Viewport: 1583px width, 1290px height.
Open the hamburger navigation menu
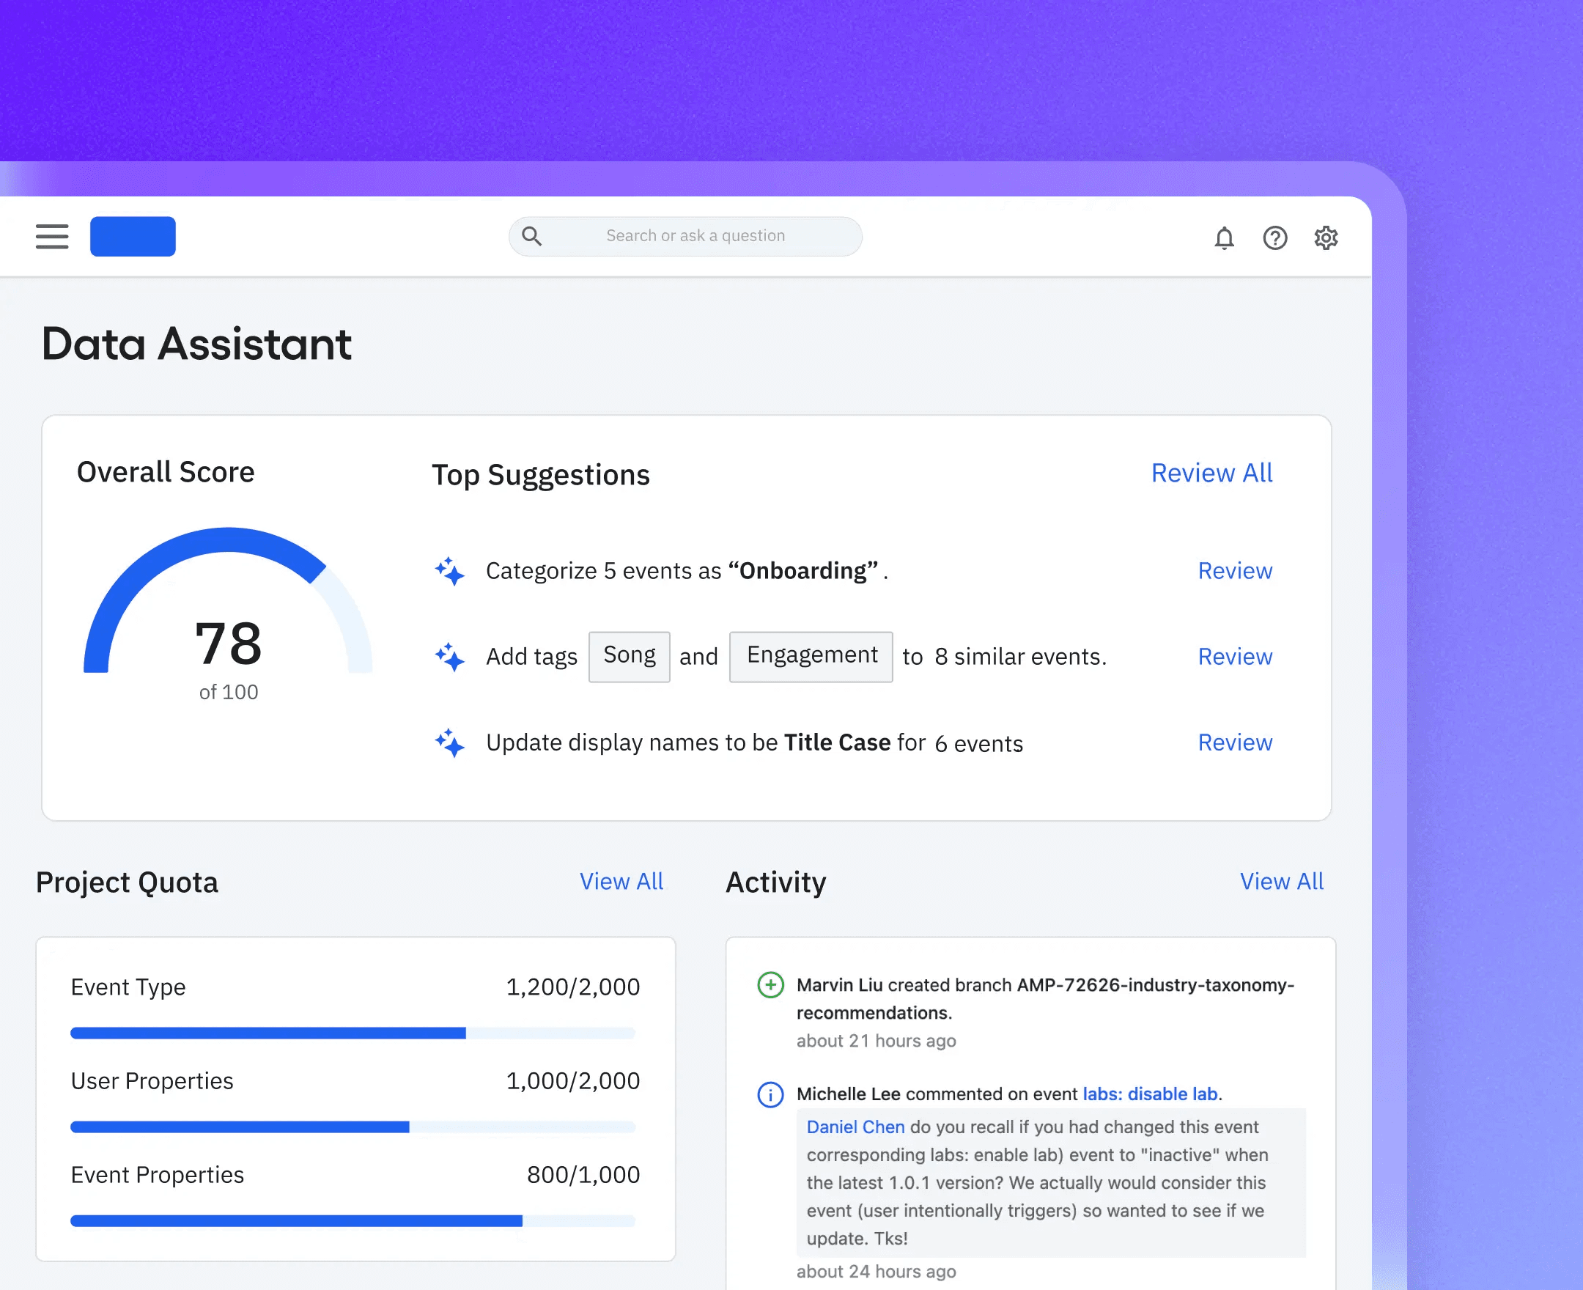click(x=51, y=236)
